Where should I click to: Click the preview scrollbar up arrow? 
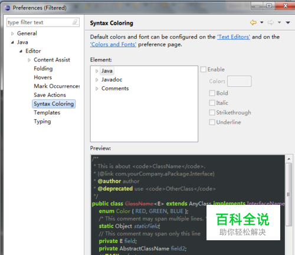pyautogui.click(x=289, y=159)
